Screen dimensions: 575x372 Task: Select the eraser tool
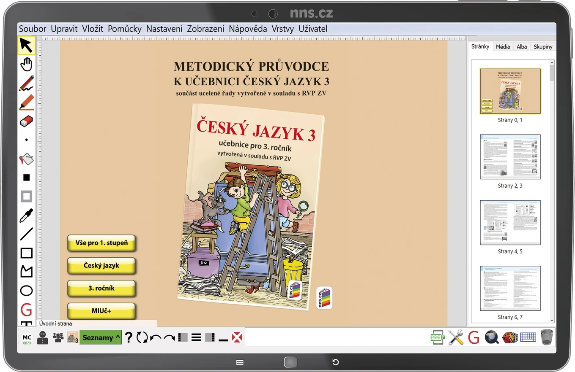[x=26, y=121]
